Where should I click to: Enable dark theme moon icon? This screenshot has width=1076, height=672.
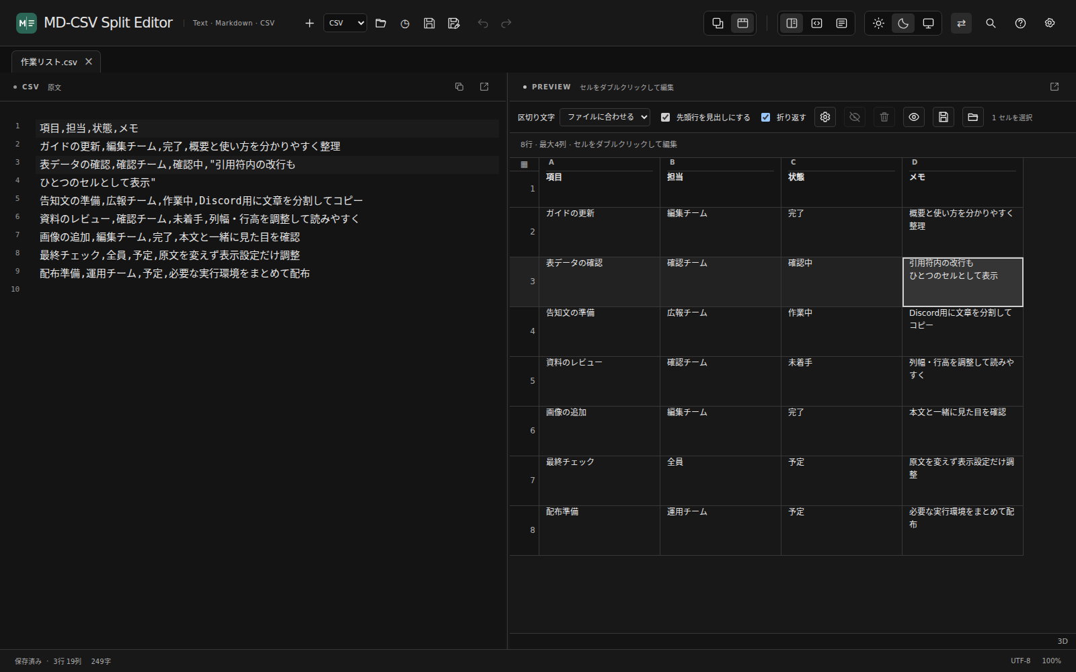[903, 23]
